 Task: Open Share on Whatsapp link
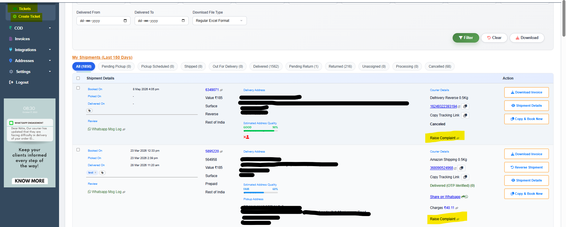(445, 197)
